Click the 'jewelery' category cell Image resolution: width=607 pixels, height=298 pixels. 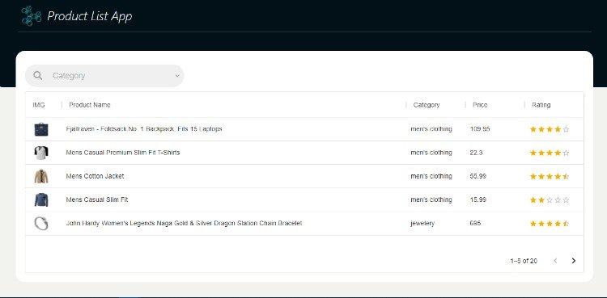tap(422, 224)
